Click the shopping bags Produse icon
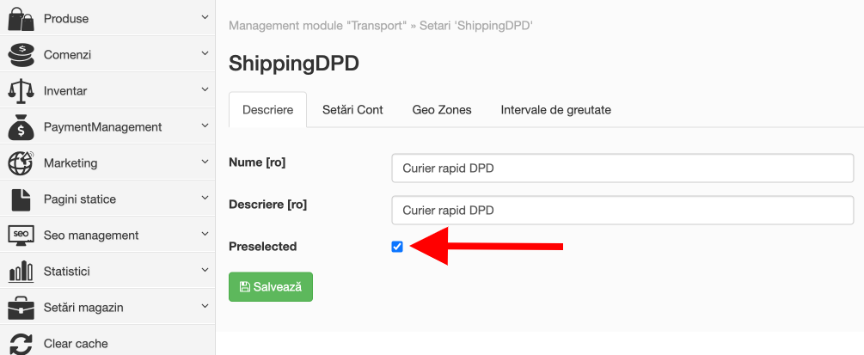 pyautogui.click(x=21, y=18)
